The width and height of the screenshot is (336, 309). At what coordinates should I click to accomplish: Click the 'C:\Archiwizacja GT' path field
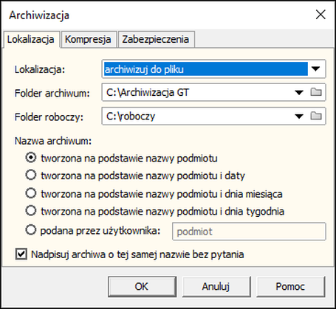(198, 92)
